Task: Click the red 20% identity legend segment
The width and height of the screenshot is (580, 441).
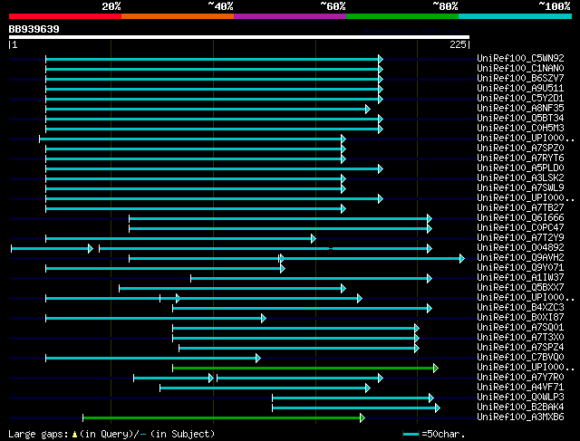Action: pos(65,16)
